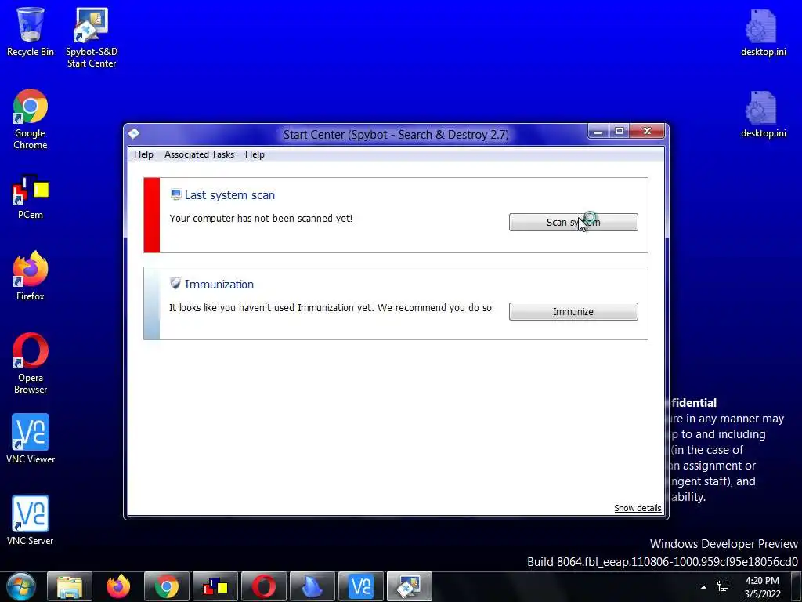
Task: Open the Help menu left of Associated Tasks
Action: click(143, 154)
